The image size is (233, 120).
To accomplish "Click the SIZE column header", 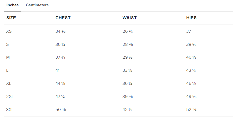I will 11,18.
